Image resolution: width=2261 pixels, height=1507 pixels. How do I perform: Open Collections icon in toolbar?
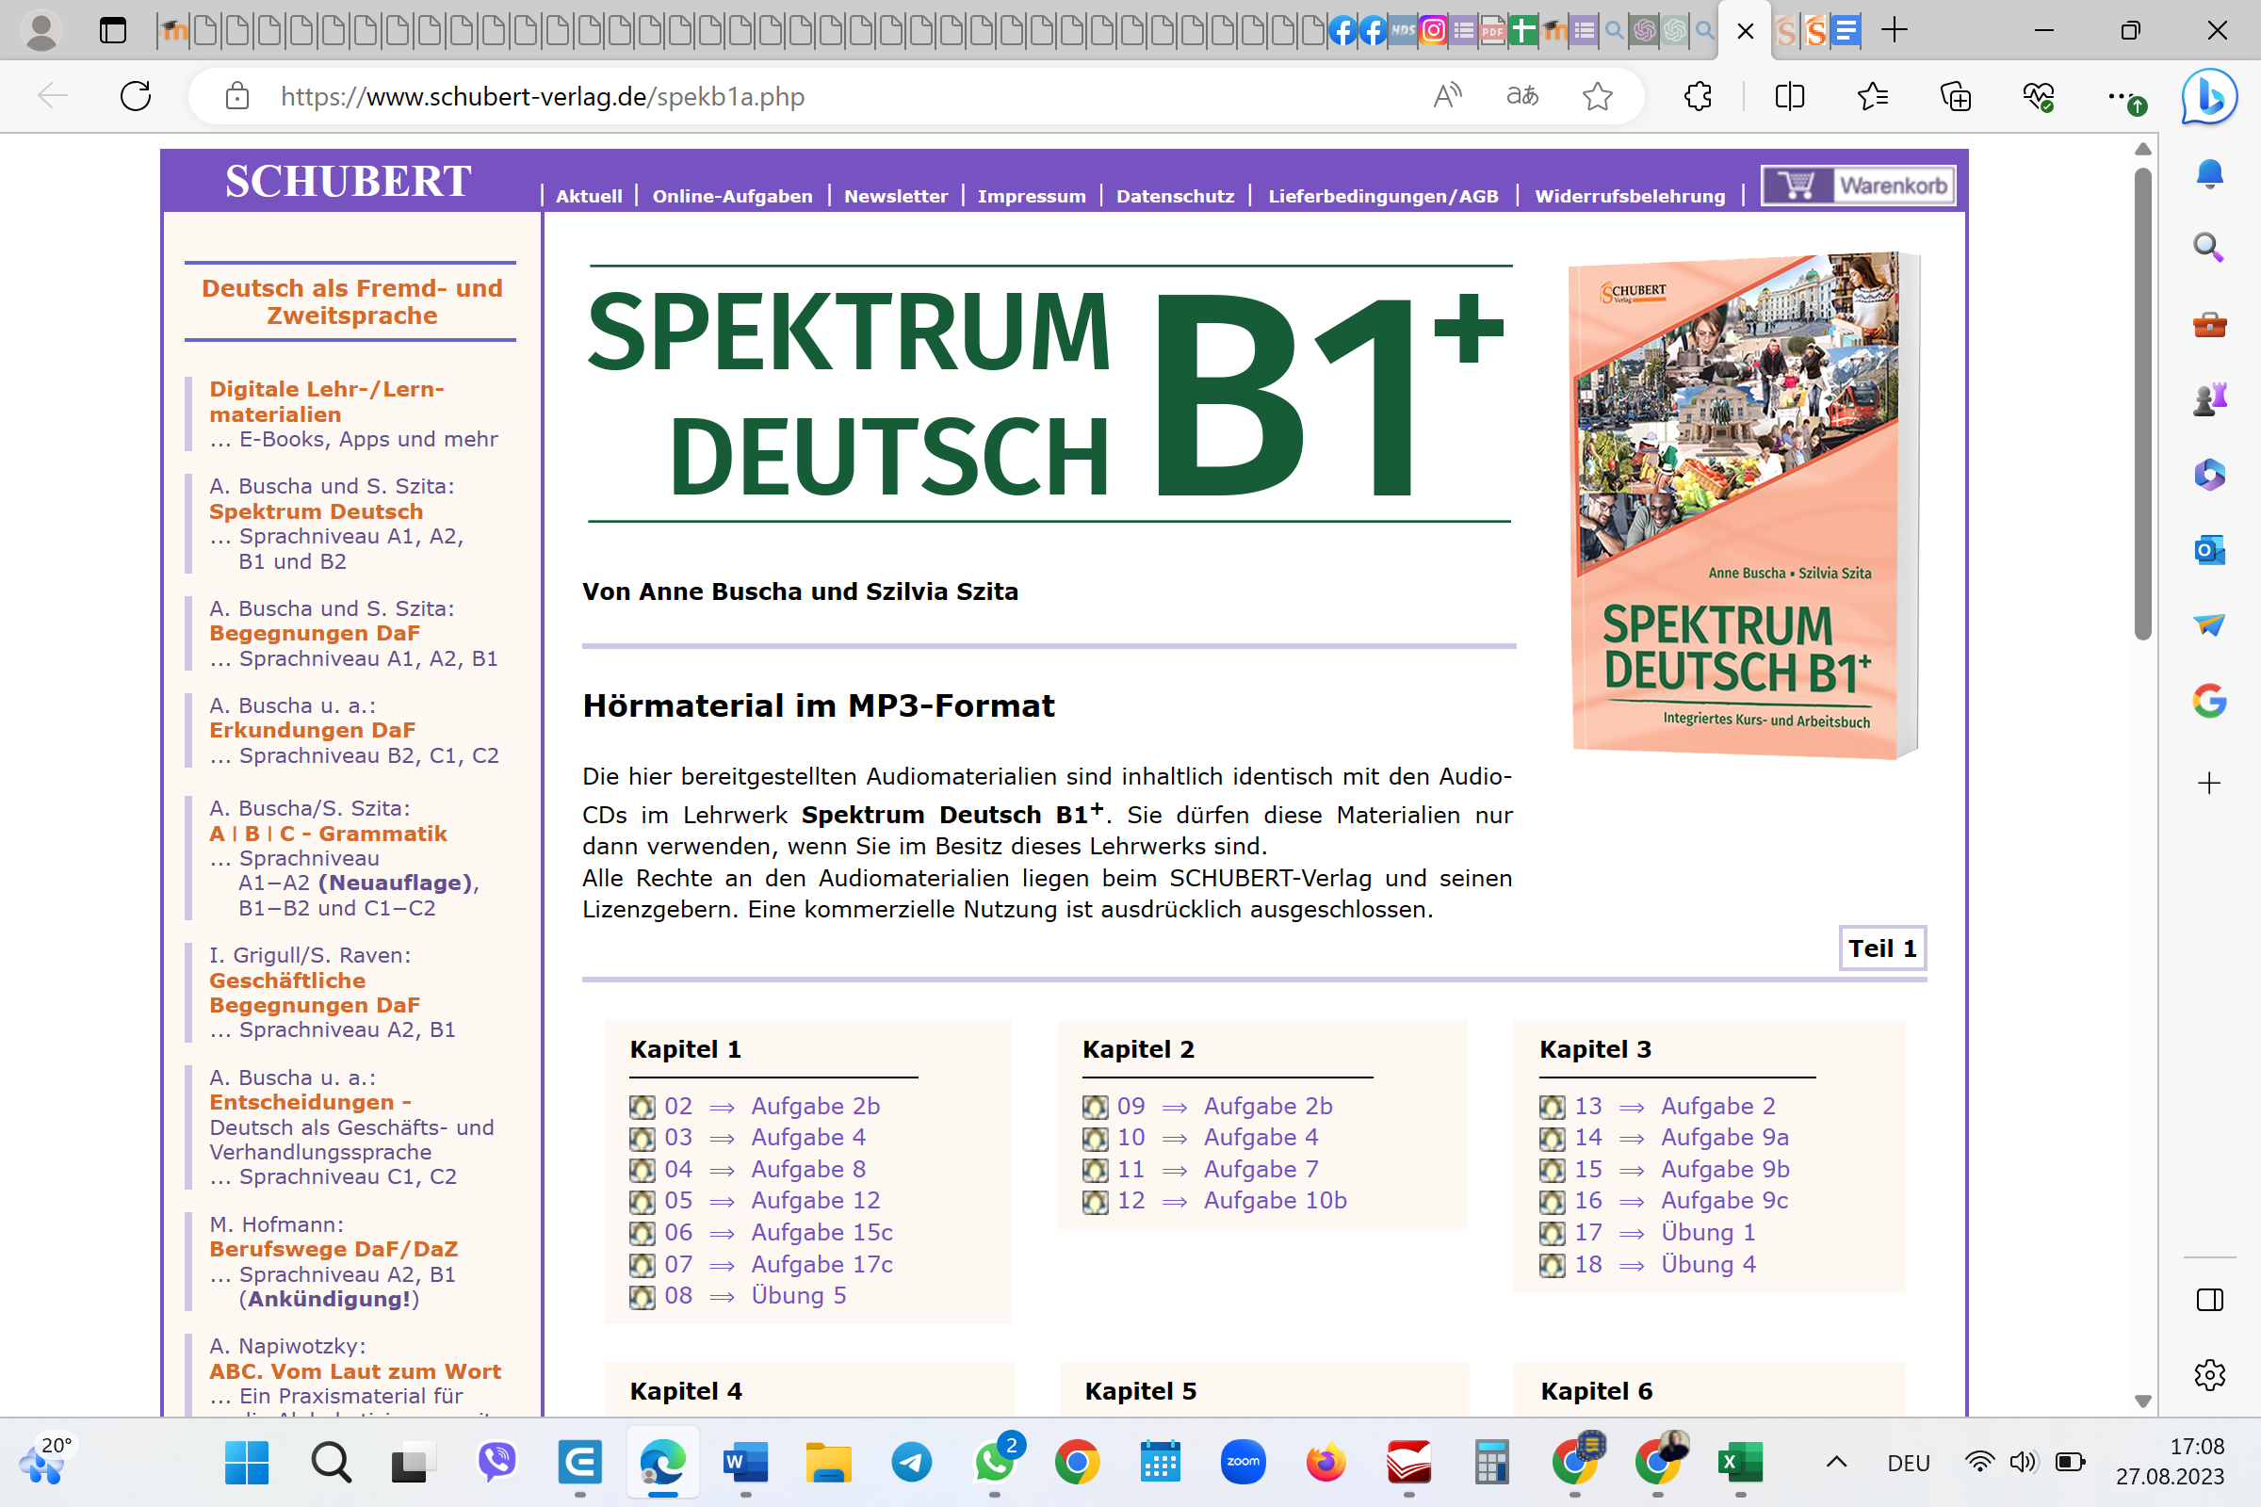tap(1956, 96)
